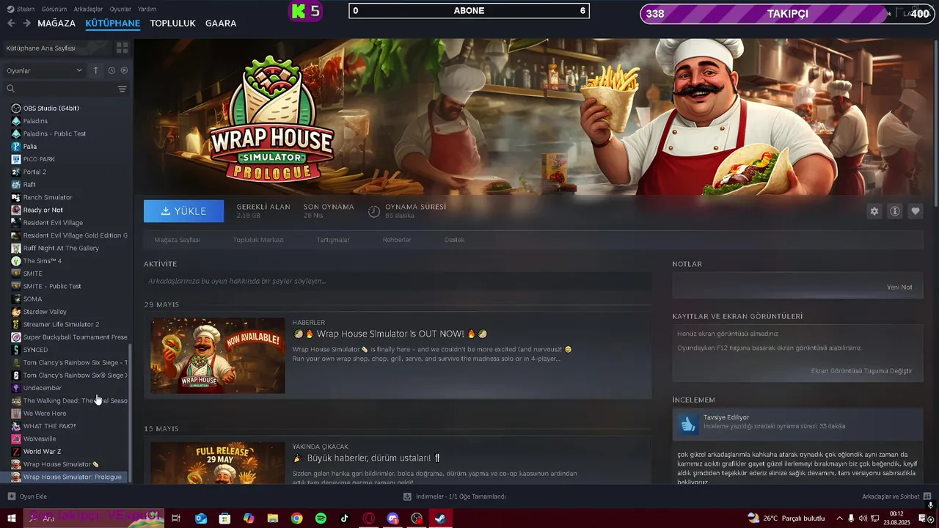Screen dimensions: 939x528
Task: Open Windows Start menu
Action: point(12,518)
